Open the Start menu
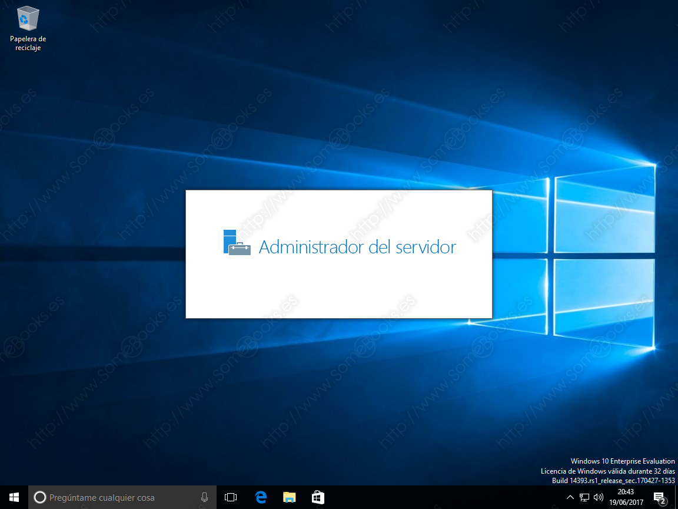 point(13,498)
